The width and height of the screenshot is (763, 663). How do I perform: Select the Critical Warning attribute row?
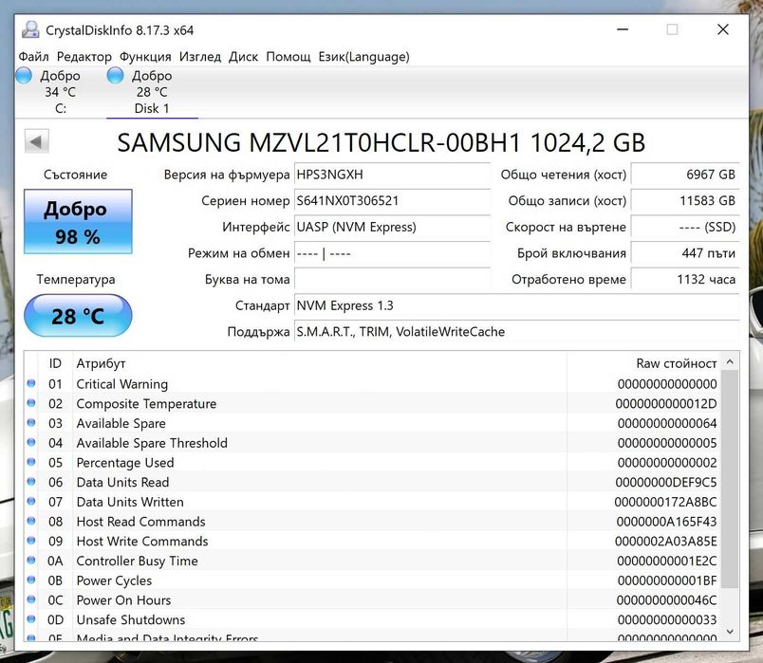click(x=372, y=384)
